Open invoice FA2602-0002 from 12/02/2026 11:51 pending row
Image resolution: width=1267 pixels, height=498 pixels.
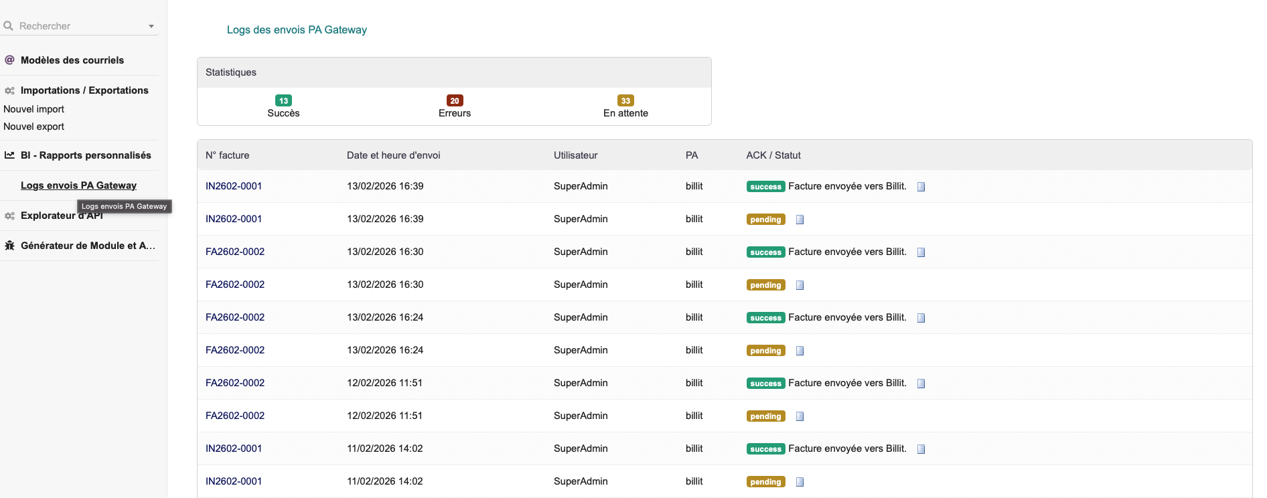click(x=235, y=416)
